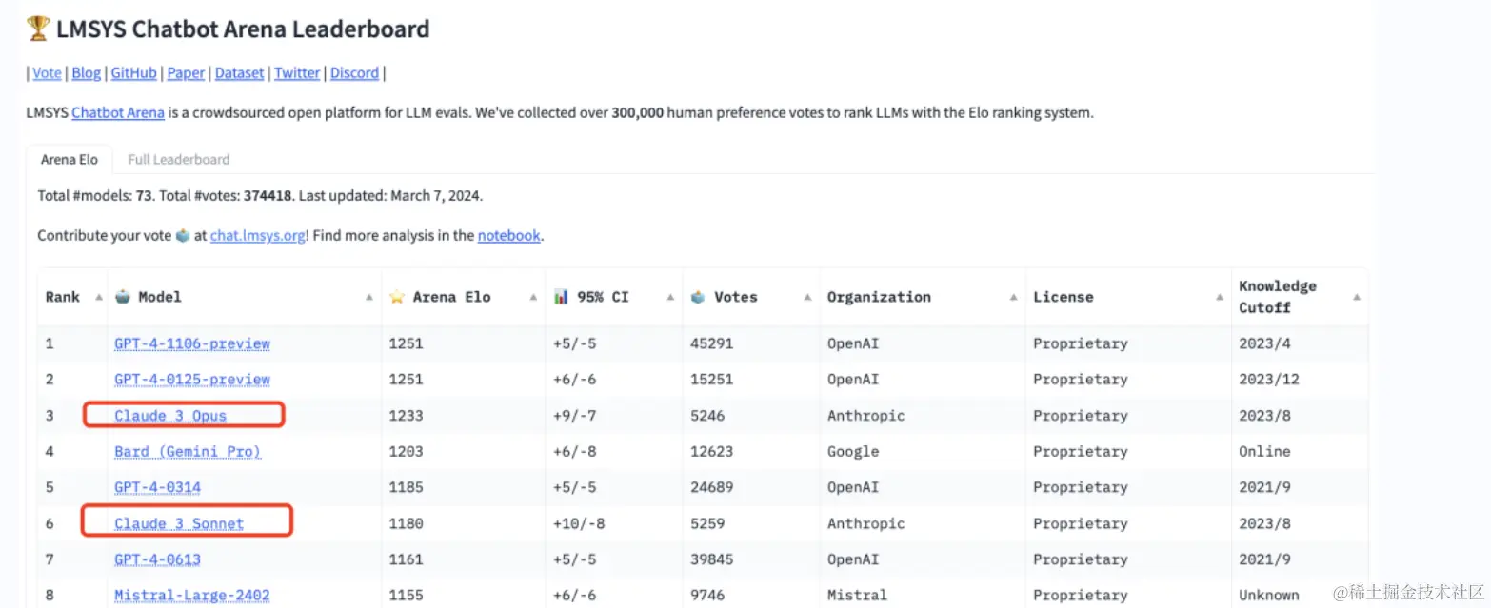Open the Claude 3 Opus model link
Viewport: 1491px width, 608px height.
point(170,416)
